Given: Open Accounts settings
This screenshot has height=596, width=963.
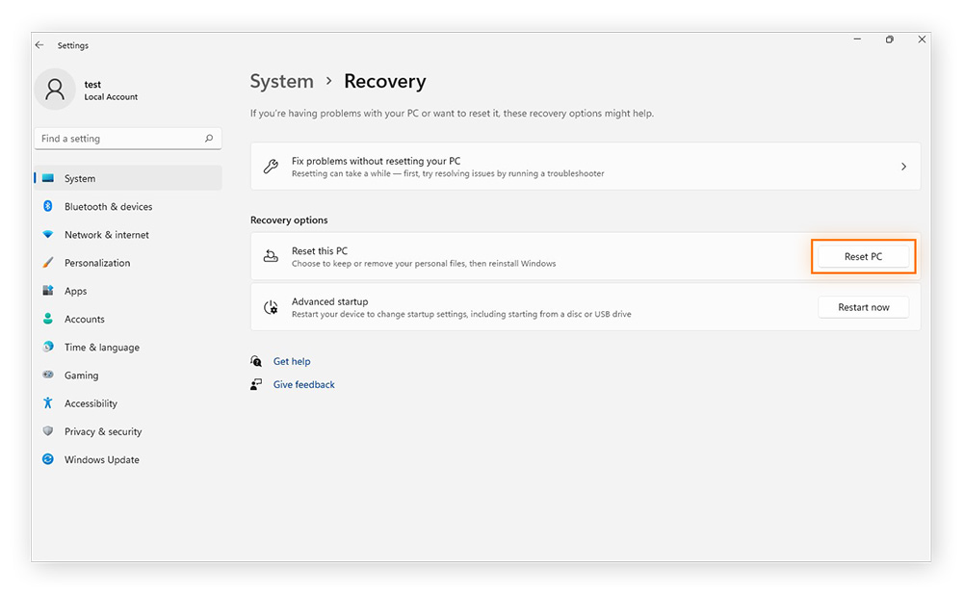Looking at the screenshot, I should tap(128, 319).
